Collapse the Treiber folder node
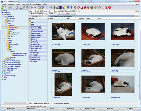Screen dimensions: 141x111 coord(4,40)
